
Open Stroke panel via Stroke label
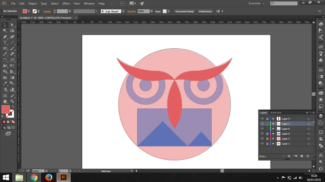pos(47,11)
